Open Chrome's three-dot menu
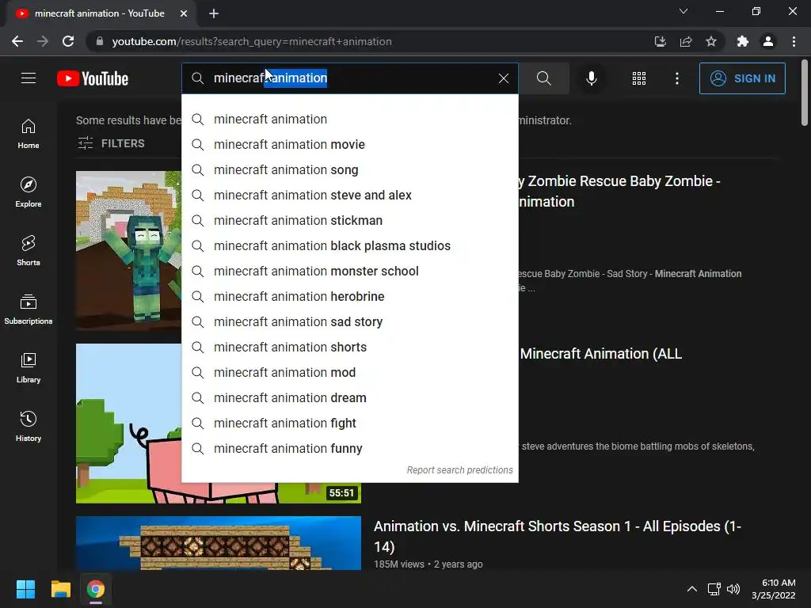Image resolution: width=811 pixels, height=608 pixels. click(794, 41)
